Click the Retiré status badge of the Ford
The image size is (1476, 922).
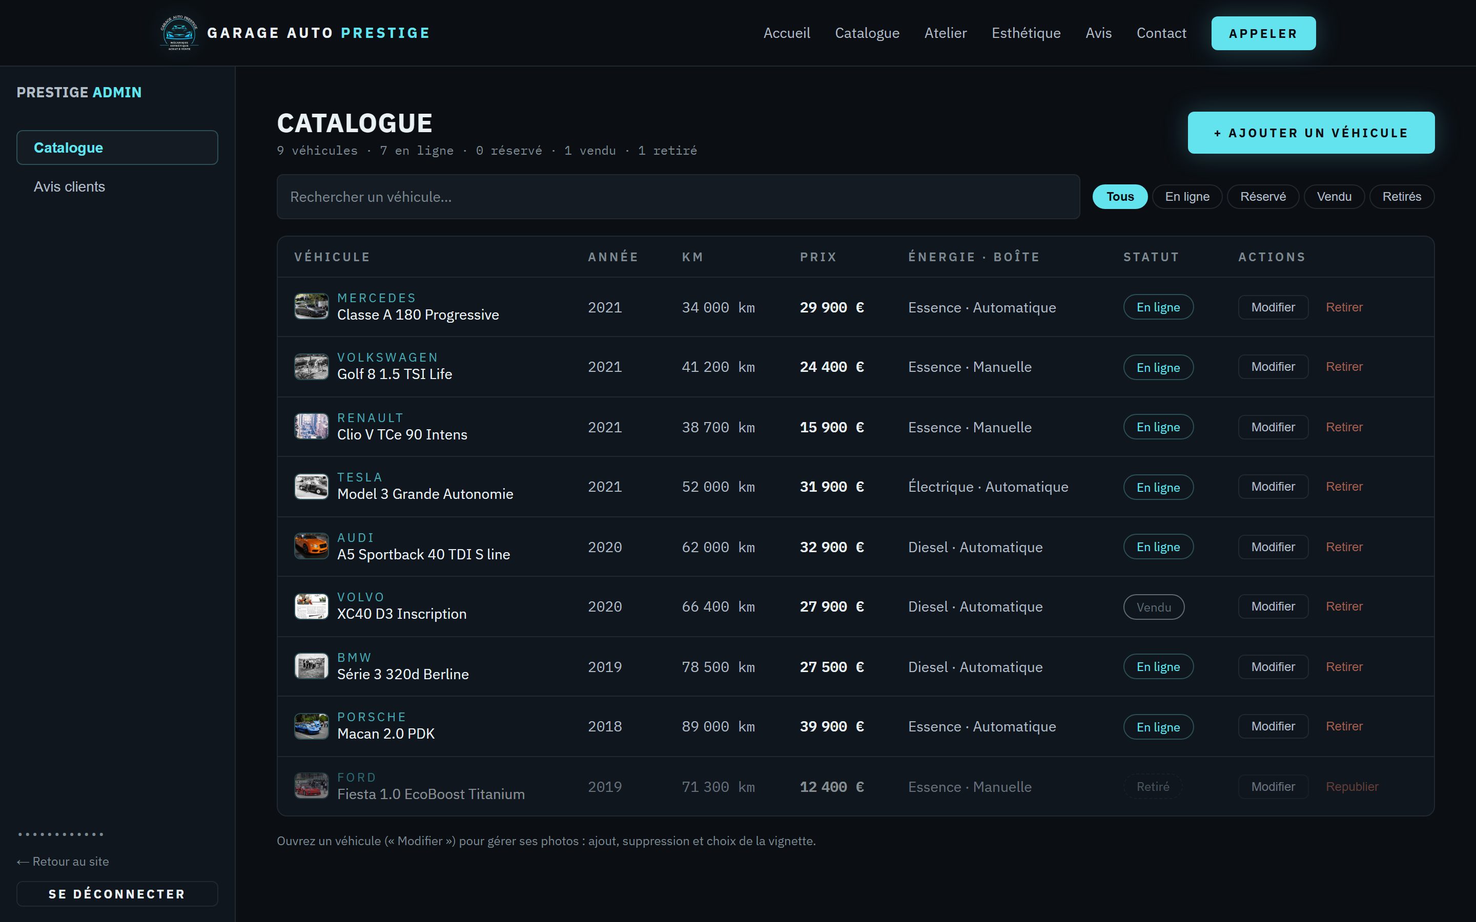(1153, 787)
